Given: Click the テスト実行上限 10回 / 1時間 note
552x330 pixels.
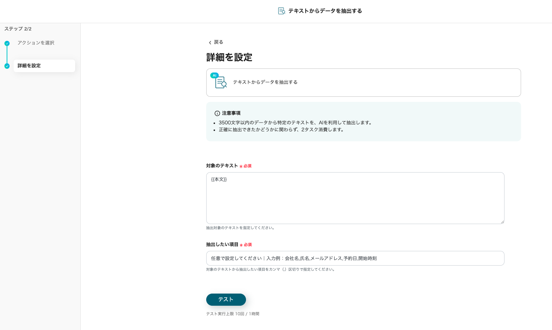Looking at the screenshot, I should (x=233, y=314).
